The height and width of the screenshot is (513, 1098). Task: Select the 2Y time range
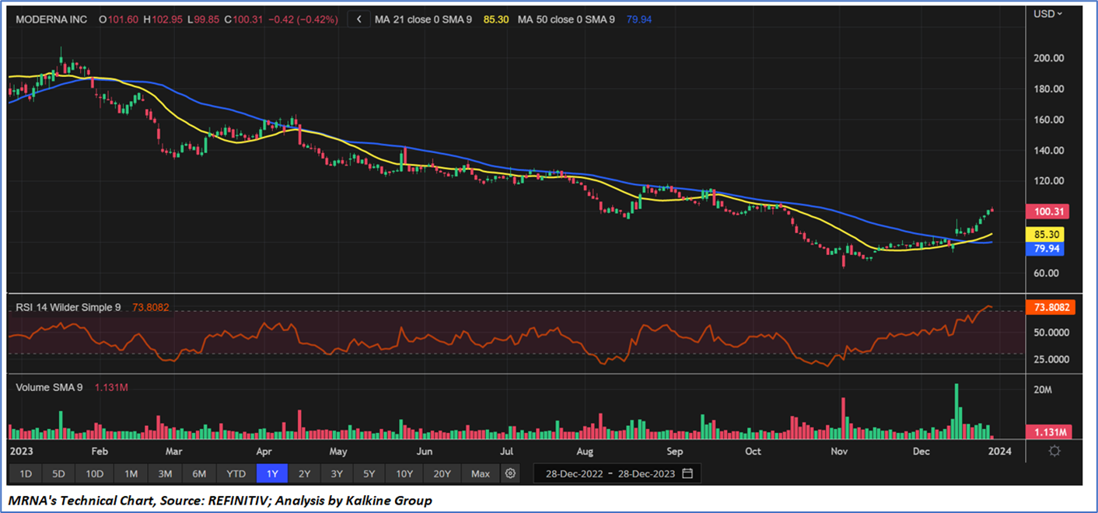pyautogui.click(x=304, y=473)
